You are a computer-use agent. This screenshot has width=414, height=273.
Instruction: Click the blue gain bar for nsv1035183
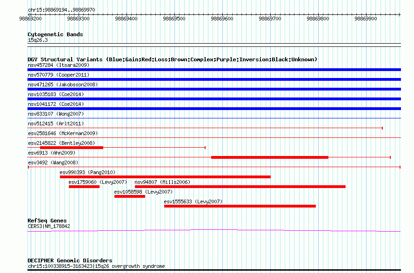214,99
